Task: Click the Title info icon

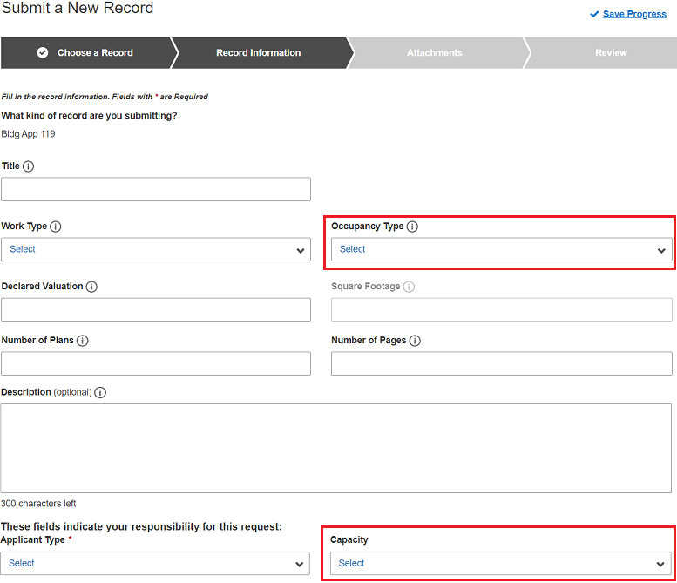Action: coord(28,166)
